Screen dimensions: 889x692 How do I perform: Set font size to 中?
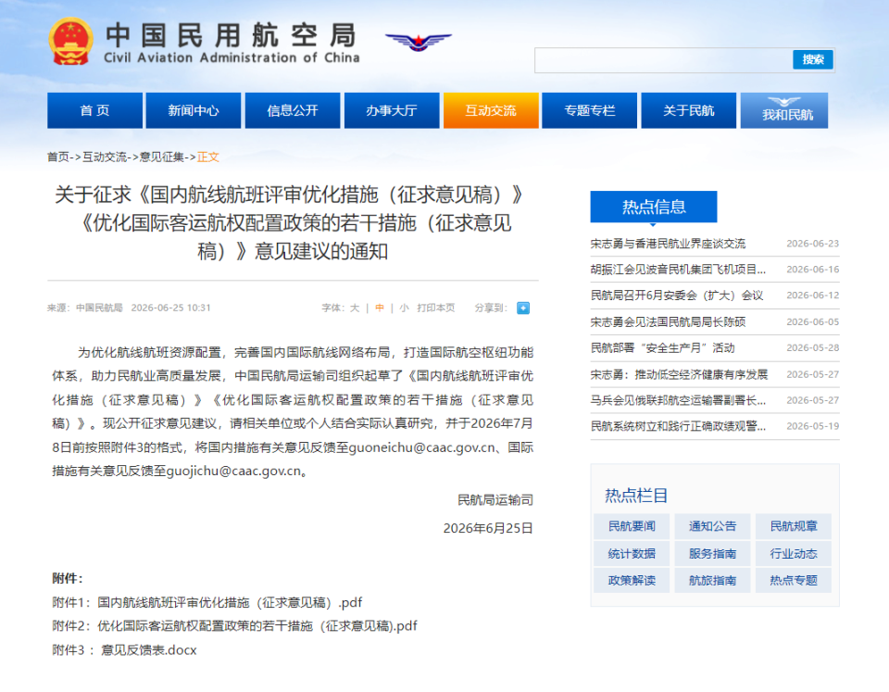(380, 308)
